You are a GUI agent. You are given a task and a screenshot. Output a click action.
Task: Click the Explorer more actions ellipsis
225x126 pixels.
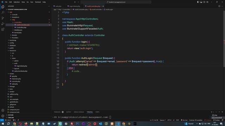tap(49, 6)
